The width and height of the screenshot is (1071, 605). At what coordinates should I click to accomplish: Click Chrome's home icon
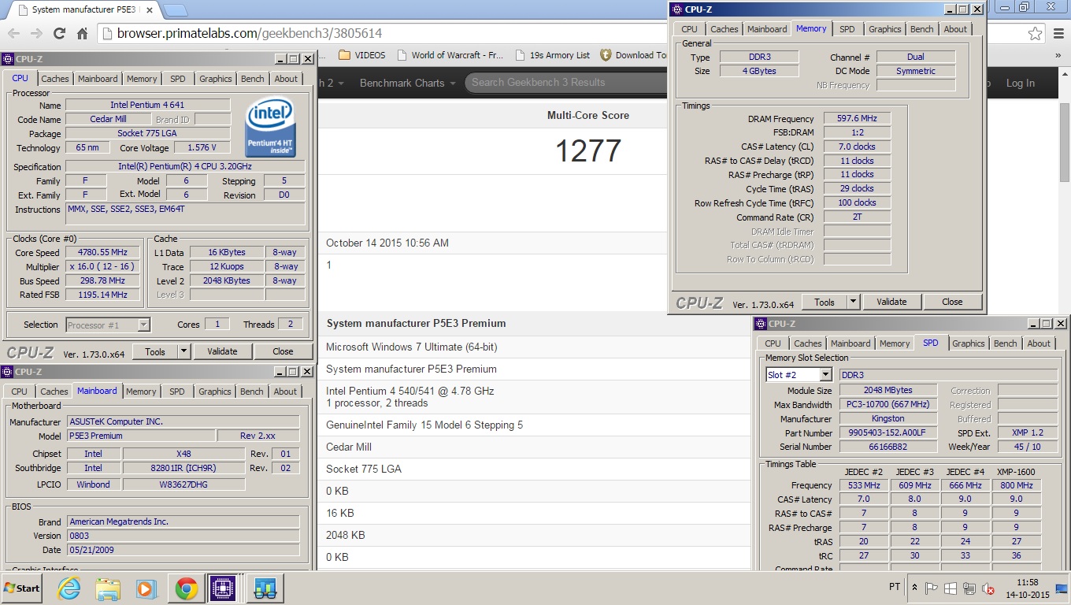[82, 33]
